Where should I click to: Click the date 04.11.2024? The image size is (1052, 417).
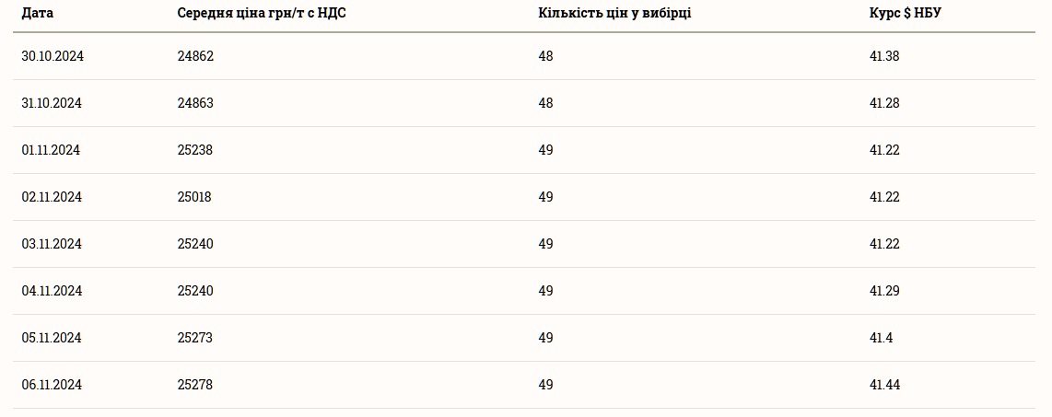click(x=52, y=291)
